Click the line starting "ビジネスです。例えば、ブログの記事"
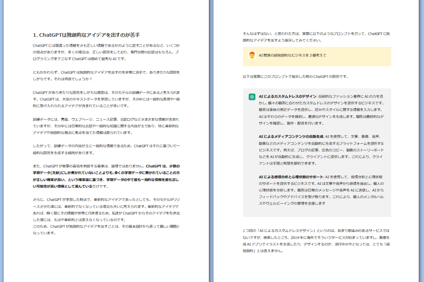 click(x=321, y=150)
